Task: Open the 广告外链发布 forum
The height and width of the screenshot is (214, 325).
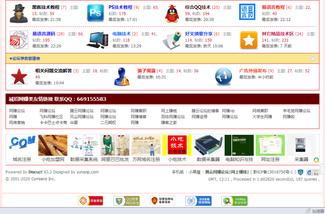Action: [253, 71]
